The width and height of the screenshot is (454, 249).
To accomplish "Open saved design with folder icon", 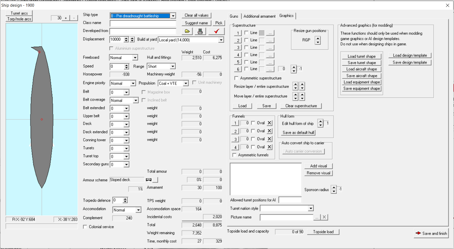I will pyautogui.click(x=187, y=31).
